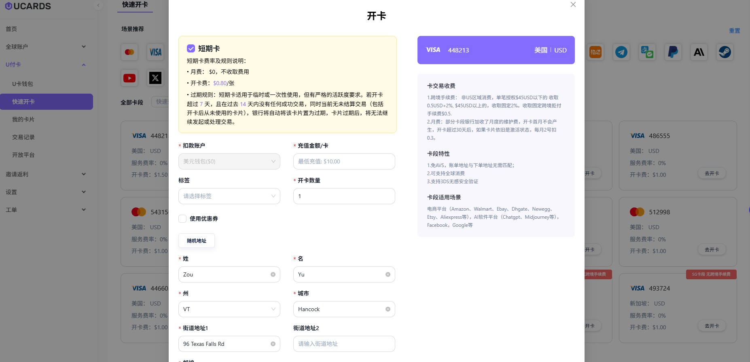This screenshot has height=362, width=750.
Task: Select the PayPal scenario icon
Action: pos(673,52)
